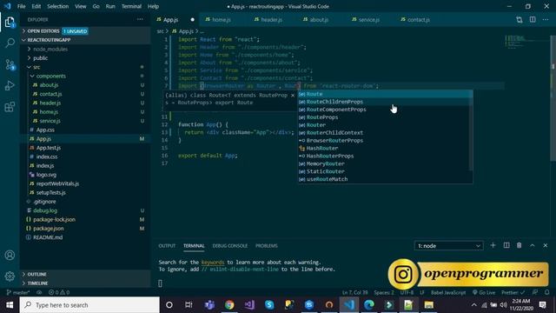Screen dimensions: 556x313
Task: Click Ln 7, Col 39 position indicator
Action: 354,292
